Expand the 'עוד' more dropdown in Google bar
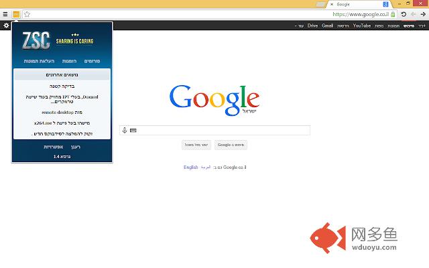Viewport: 429px width, 268px height. click(298, 25)
